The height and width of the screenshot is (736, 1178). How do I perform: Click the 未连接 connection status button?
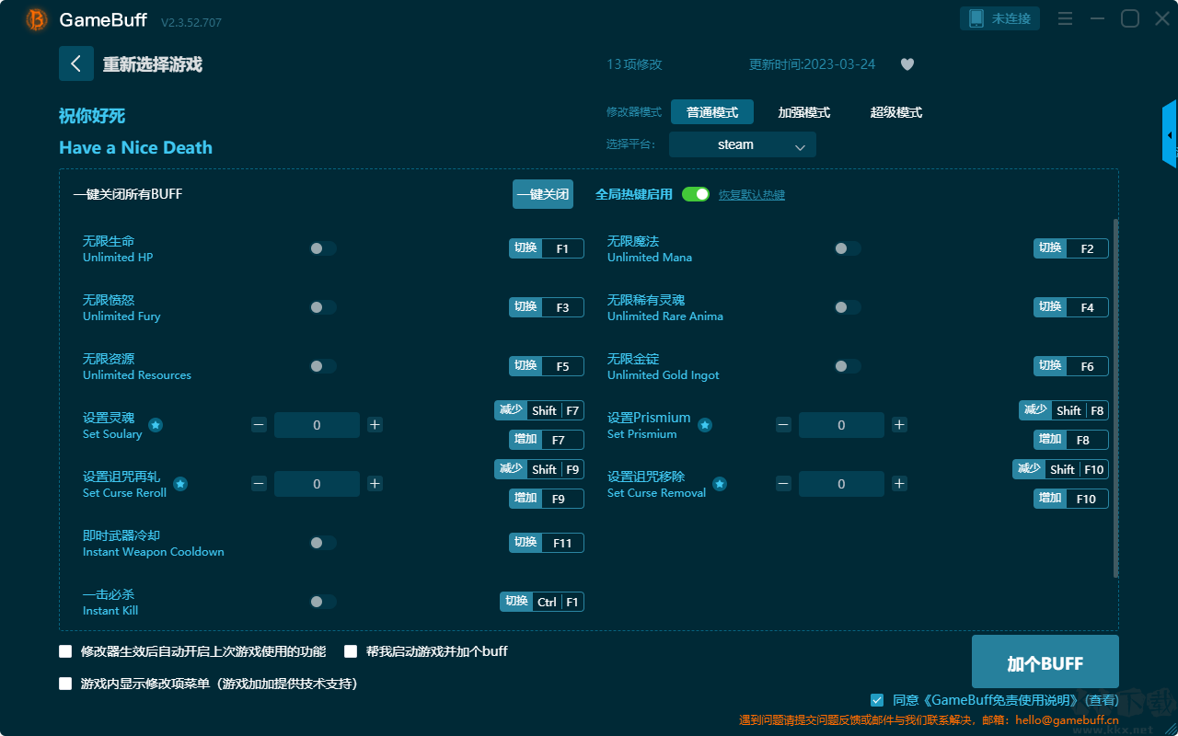click(1000, 18)
